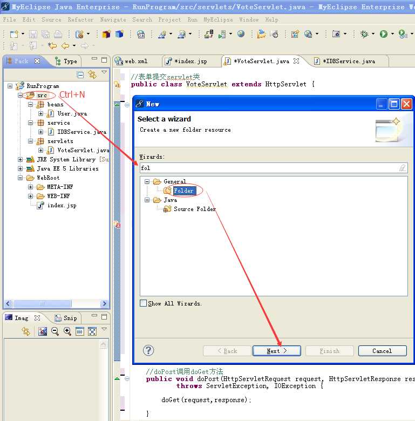This screenshot has width=415, height=421.
Task: Click Last Edit Location toolbar icon
Action: 52,46
